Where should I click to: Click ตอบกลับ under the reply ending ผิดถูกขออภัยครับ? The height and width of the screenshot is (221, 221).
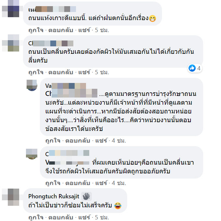pyautogui.click(x=78, y=183)
